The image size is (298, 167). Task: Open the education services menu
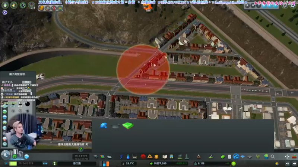pos(165,157)
